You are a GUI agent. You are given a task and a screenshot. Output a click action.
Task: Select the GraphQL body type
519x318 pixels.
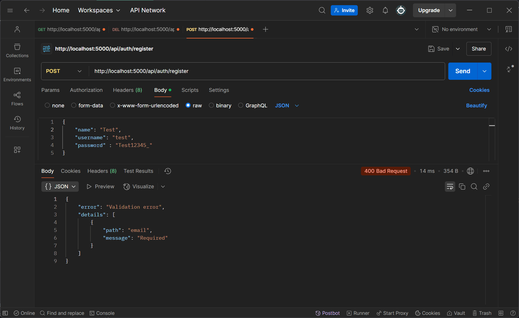coord(241,105)
